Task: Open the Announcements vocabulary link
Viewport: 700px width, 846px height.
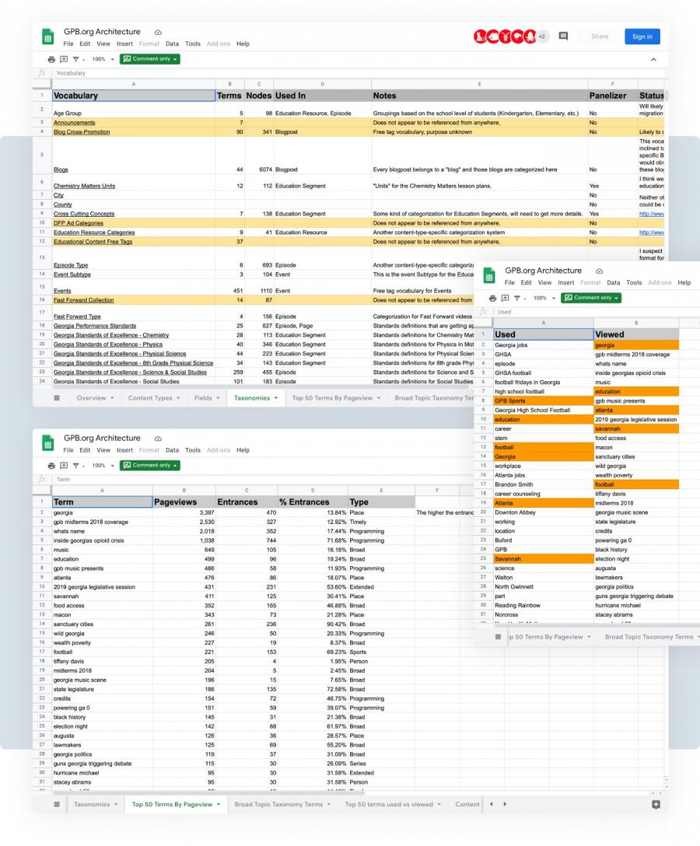Action: (x=74, y=123)
